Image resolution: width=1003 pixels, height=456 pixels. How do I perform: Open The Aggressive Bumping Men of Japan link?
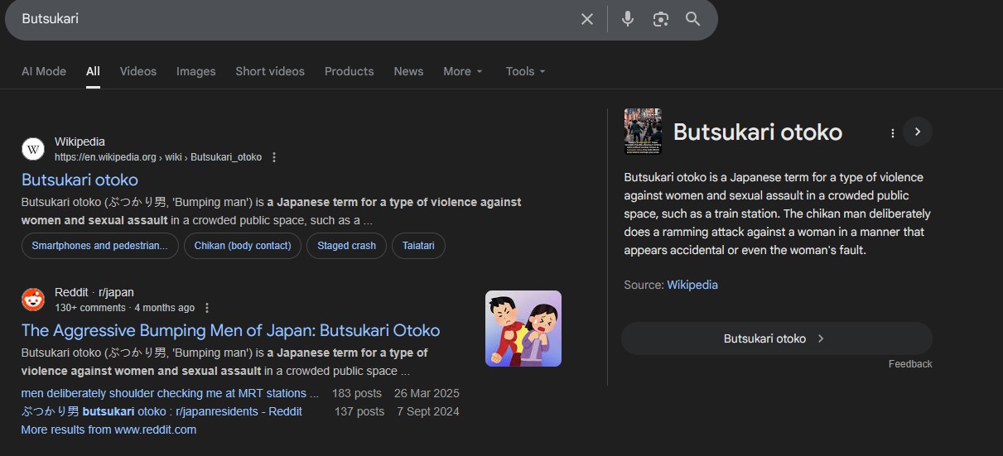(x=230, y=330)
